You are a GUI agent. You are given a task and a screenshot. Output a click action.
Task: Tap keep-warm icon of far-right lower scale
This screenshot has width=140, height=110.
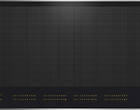coord(105,99)
